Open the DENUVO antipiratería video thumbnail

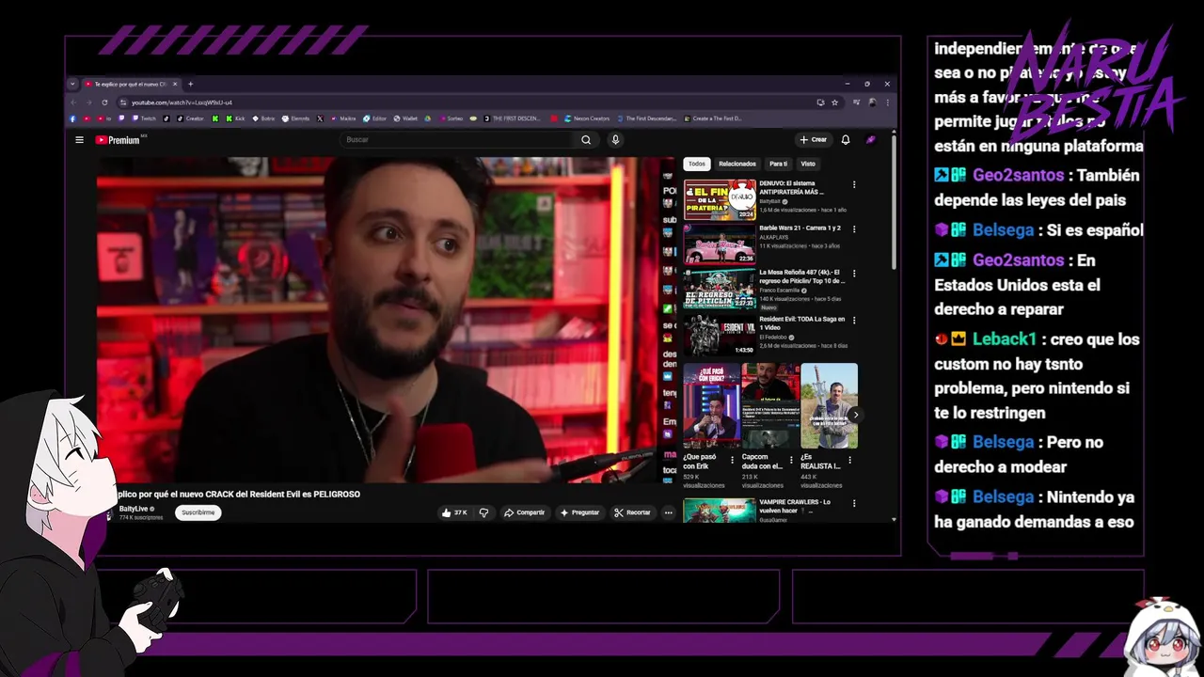tap(720, 199)
